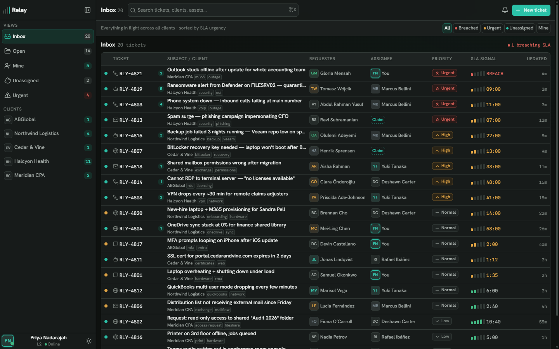Create a New ticket

pyautogui.click(x=531, y=10)
